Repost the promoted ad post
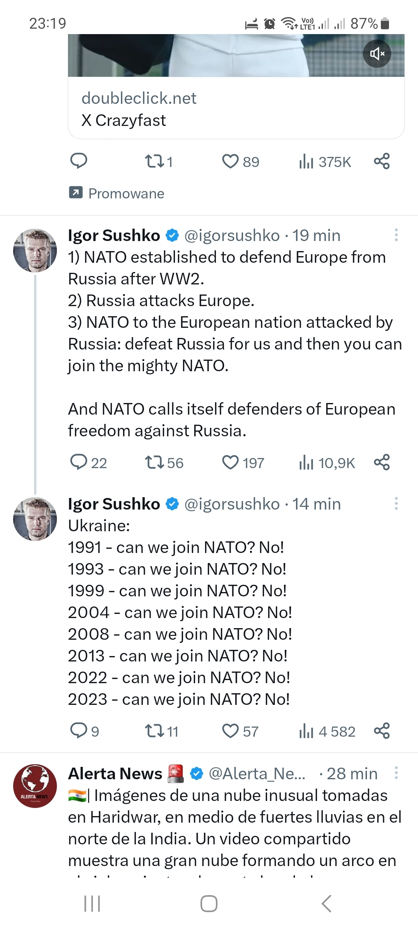Screen dimensions: 418x930 click(155, 161)
